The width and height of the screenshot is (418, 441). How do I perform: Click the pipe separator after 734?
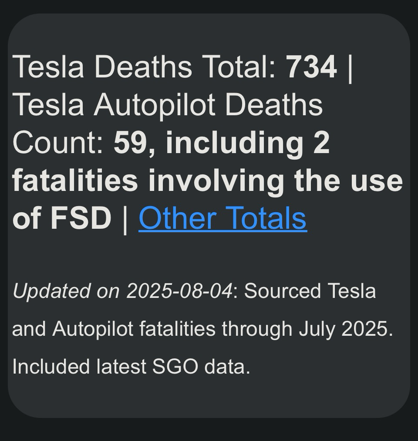pos(350,68)
